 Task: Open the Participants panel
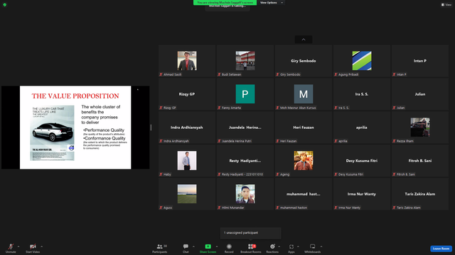(159, 249)
